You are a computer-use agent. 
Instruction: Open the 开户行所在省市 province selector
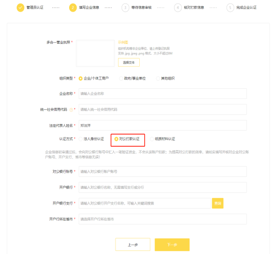tap(162, 219)
